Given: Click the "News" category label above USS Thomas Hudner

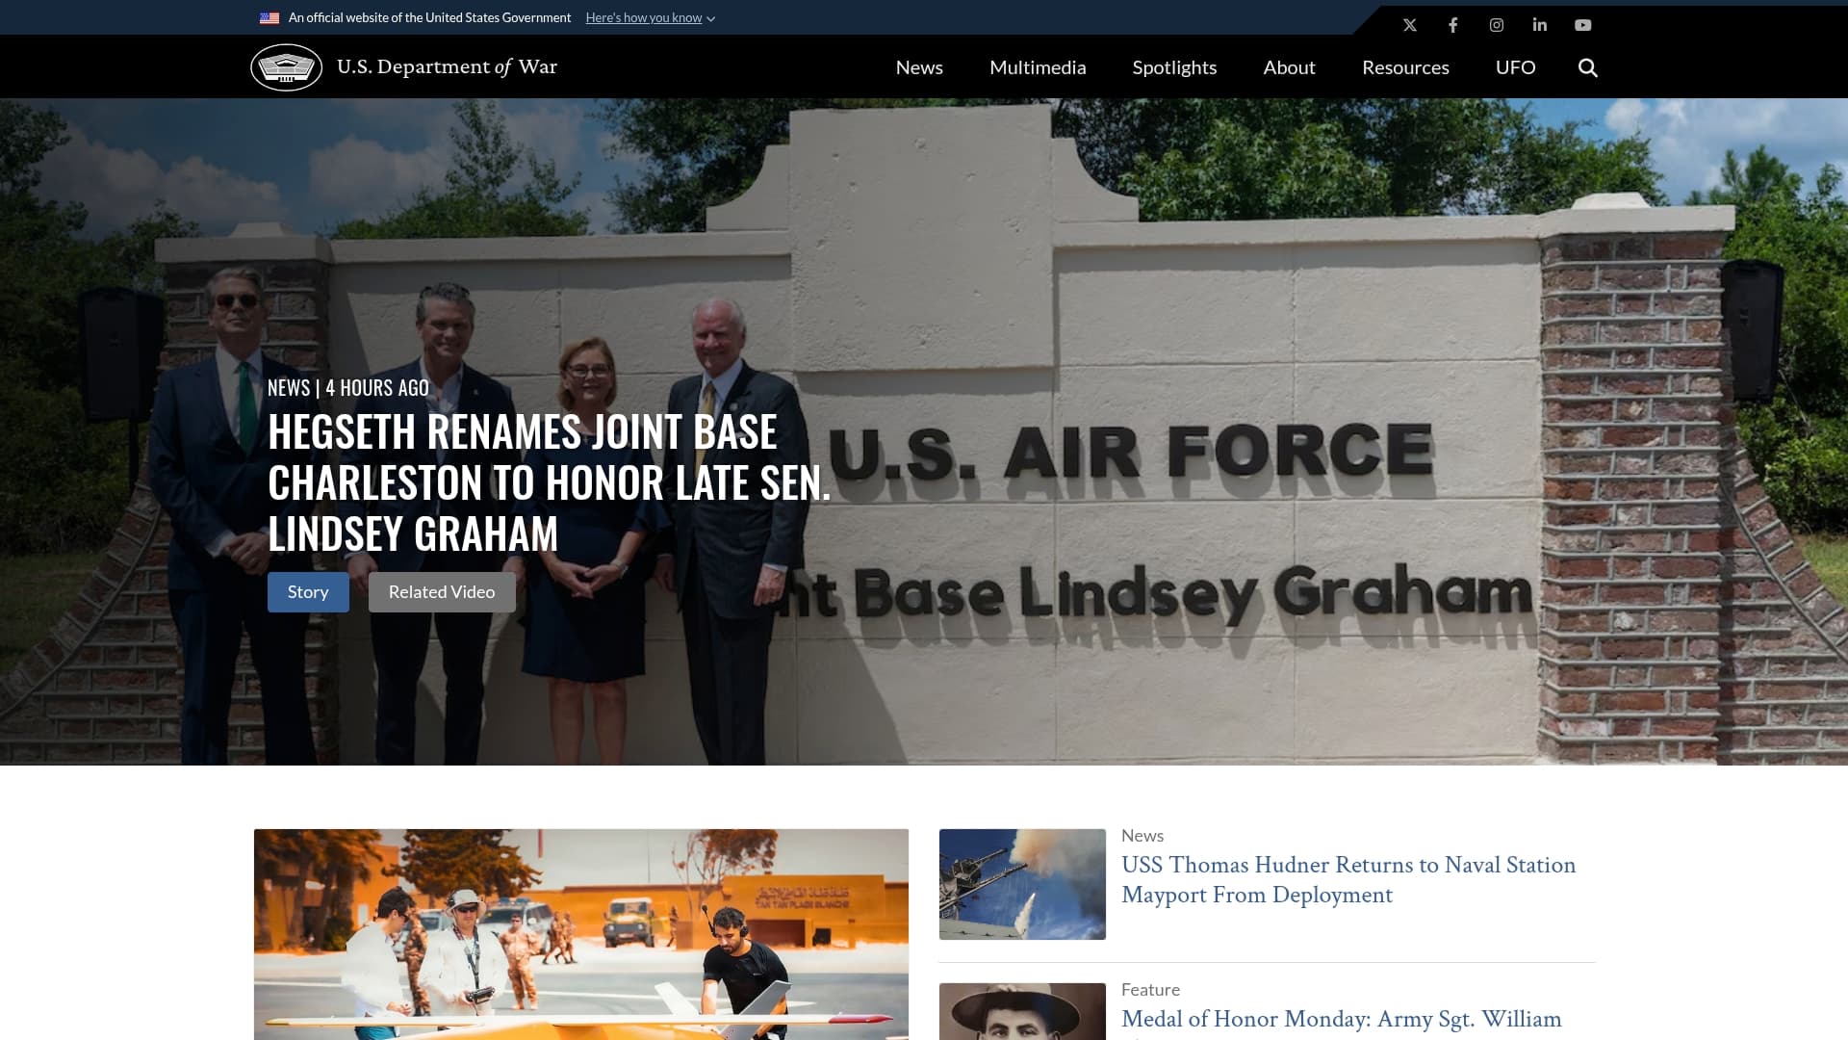Looking at the screenshot, I should click(x=1142, y=836).
